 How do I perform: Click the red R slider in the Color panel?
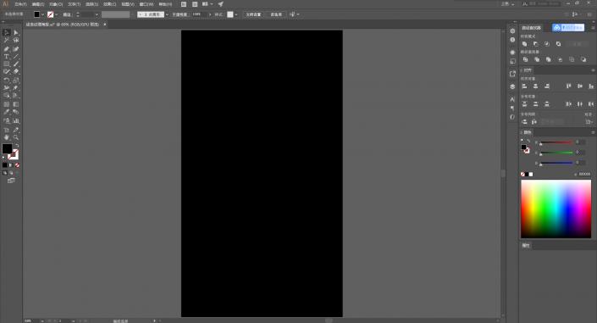tap(556, 142)
